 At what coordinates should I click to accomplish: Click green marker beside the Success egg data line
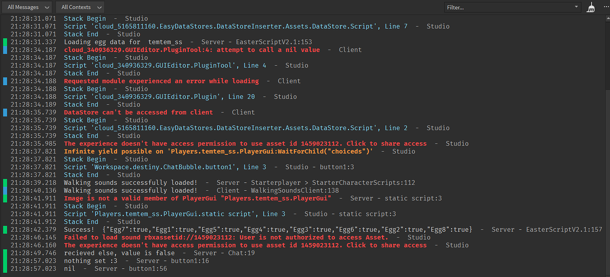[5, 229]
